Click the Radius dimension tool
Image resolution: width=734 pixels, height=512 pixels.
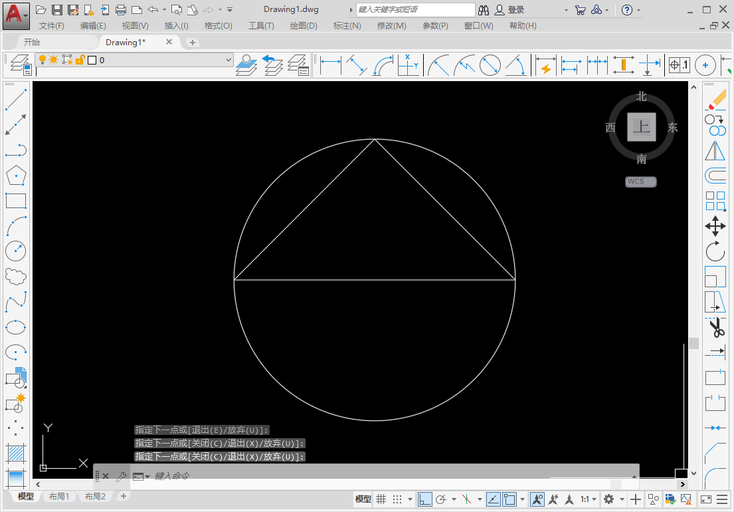[438, 65]
